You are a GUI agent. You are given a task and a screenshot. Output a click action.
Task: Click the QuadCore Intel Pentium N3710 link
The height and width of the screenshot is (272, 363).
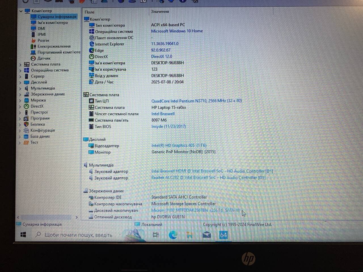[x=196, y=101]
